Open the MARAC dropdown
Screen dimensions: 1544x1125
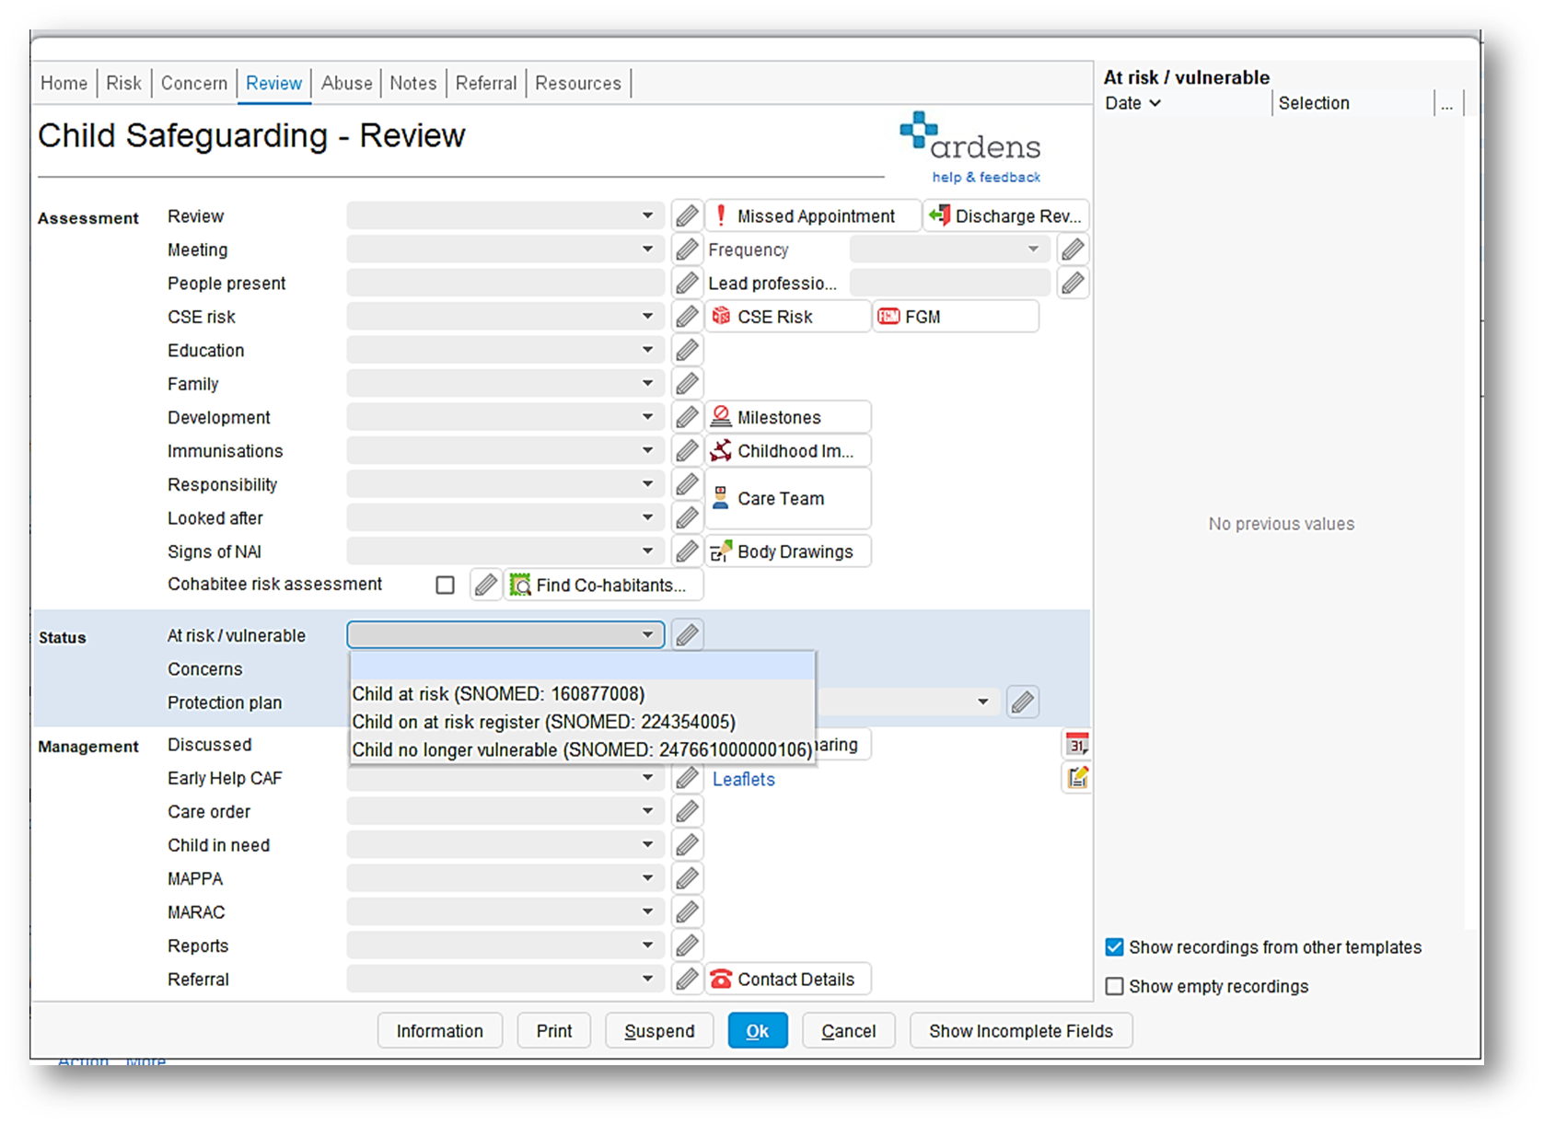pos(505,912)
